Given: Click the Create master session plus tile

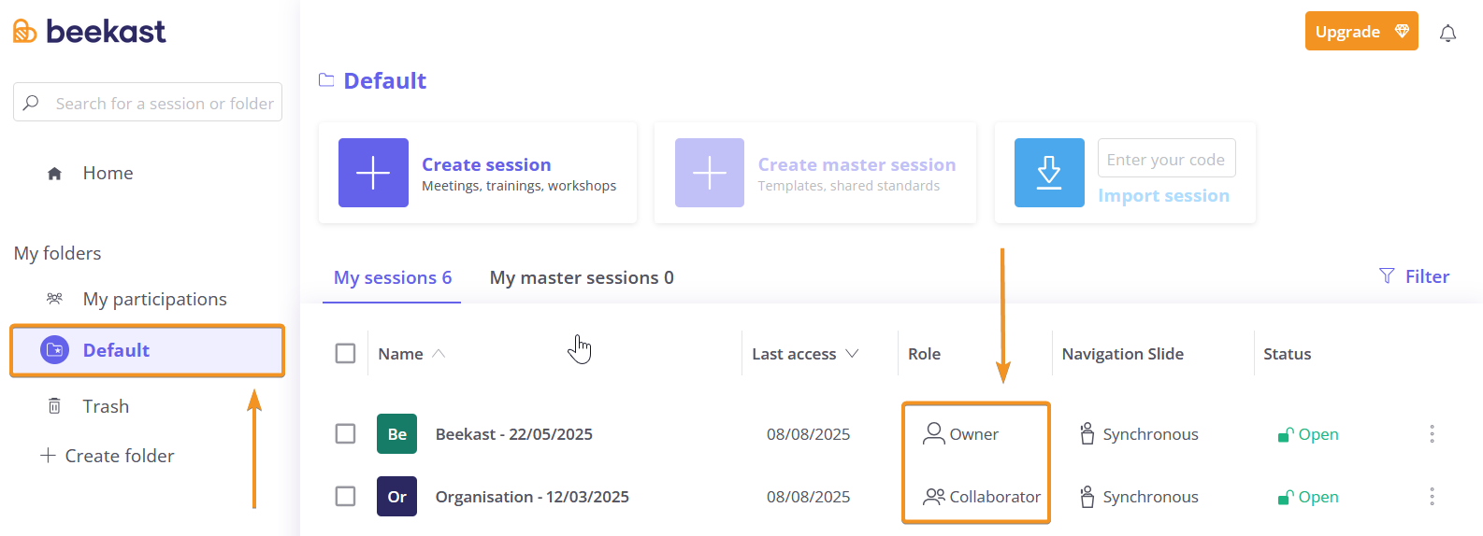Looking at the screenshot, I should coord(710,173).
